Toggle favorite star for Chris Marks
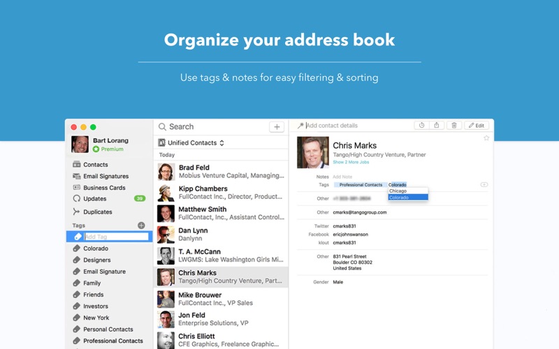 [x=486, y=138]
